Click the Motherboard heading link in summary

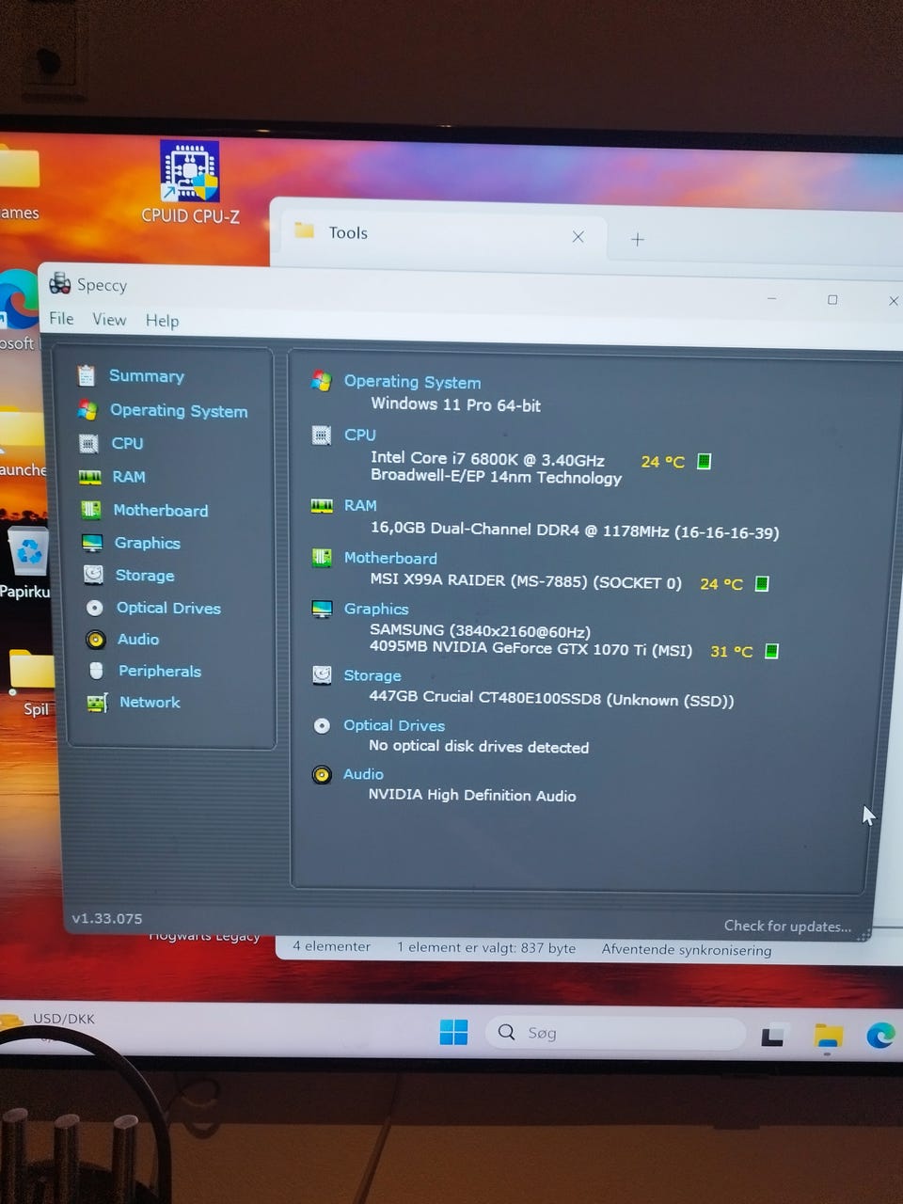390,558
